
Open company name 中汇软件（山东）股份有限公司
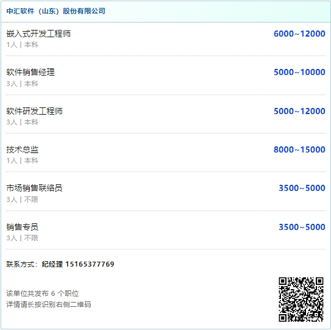pos(55,11)
